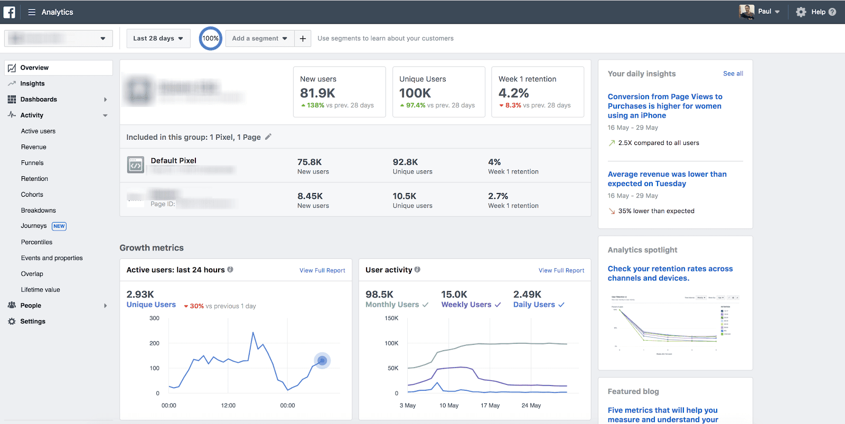Toggle the Daily Users series checkmark

point(561,305)
